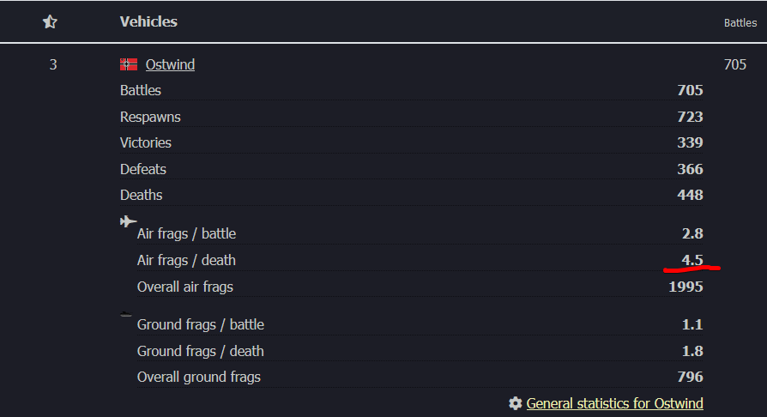Click the rank number 3 cell
This screenshot has height=417, width=767.
coord(53,64)
